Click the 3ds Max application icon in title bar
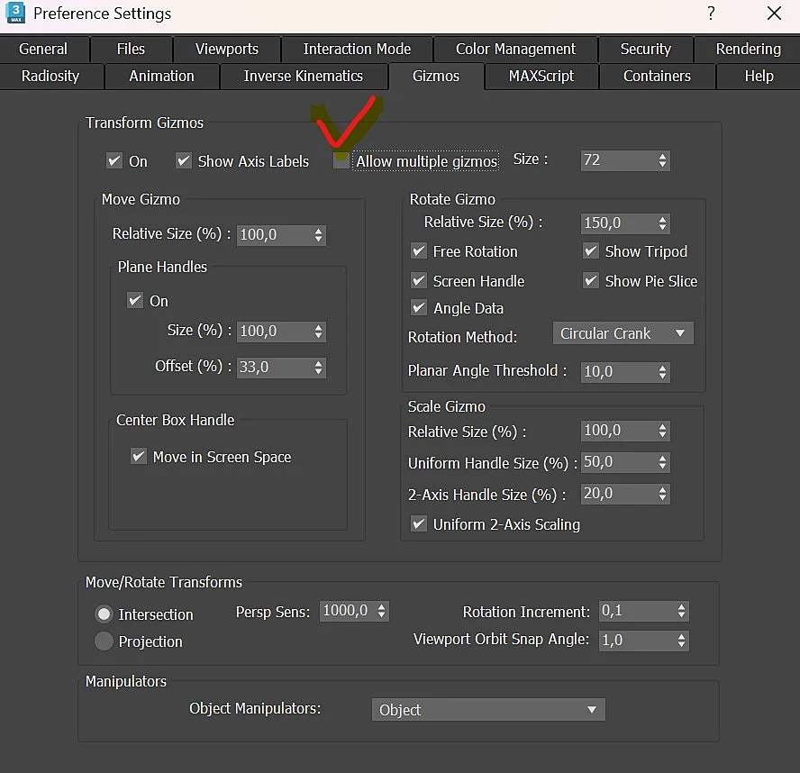This screenshot has width=800, height=773. coord(15,13)
